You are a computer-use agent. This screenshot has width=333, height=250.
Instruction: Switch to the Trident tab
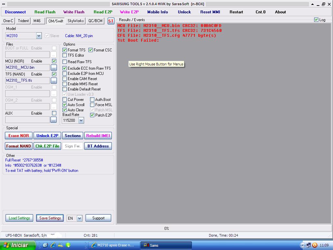pyautogui.click(x=23, y=21)
